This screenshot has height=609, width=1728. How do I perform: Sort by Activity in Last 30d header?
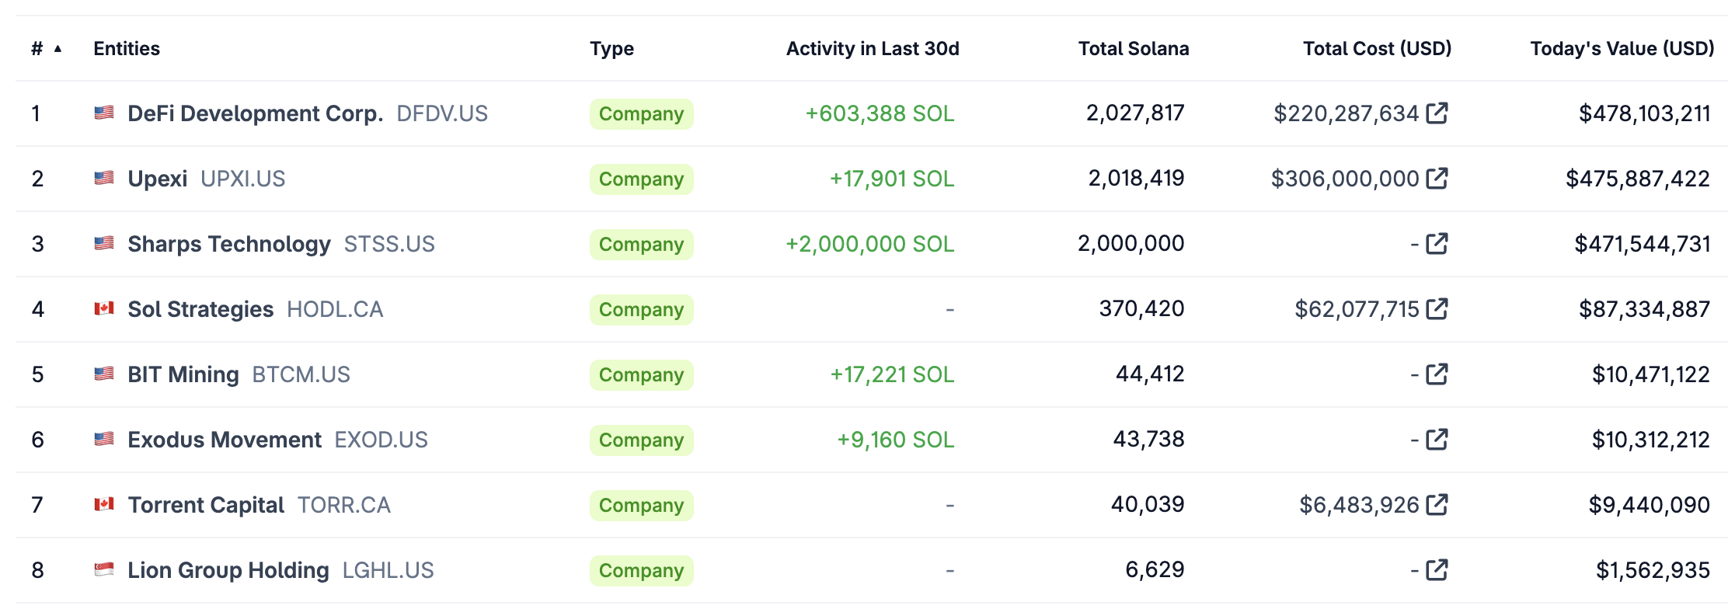[x=873, y=49]
